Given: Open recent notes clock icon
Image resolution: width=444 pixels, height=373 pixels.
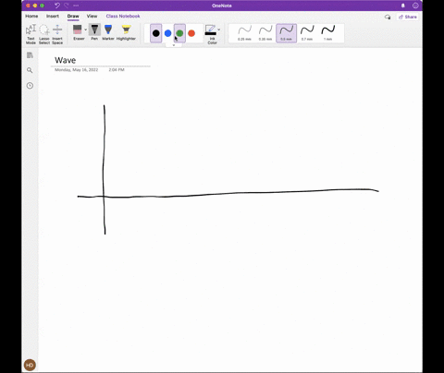Looking at the screenshot, I should [x=30, y=86].
